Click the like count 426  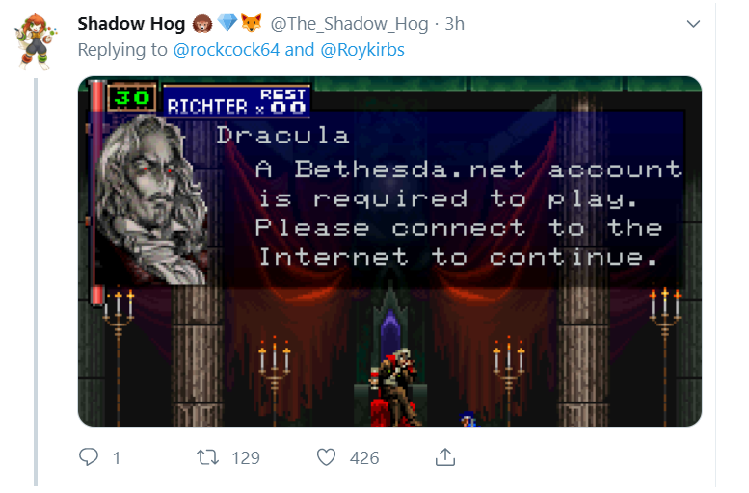tap(364, 458)
